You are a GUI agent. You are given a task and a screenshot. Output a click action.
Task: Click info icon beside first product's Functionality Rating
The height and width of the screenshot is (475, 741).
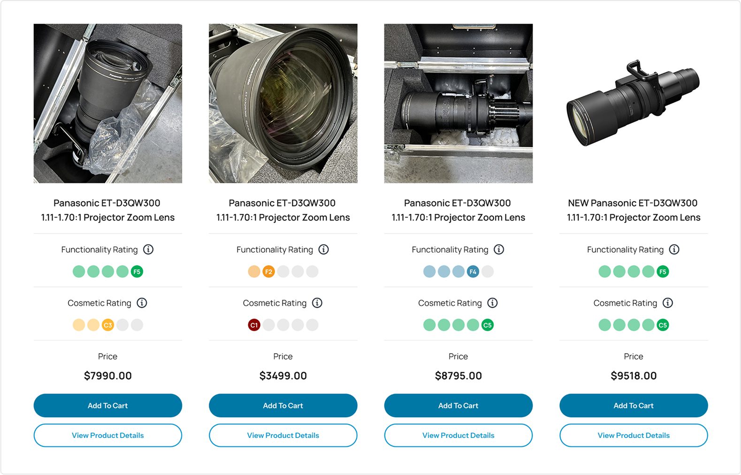(148, 249)
